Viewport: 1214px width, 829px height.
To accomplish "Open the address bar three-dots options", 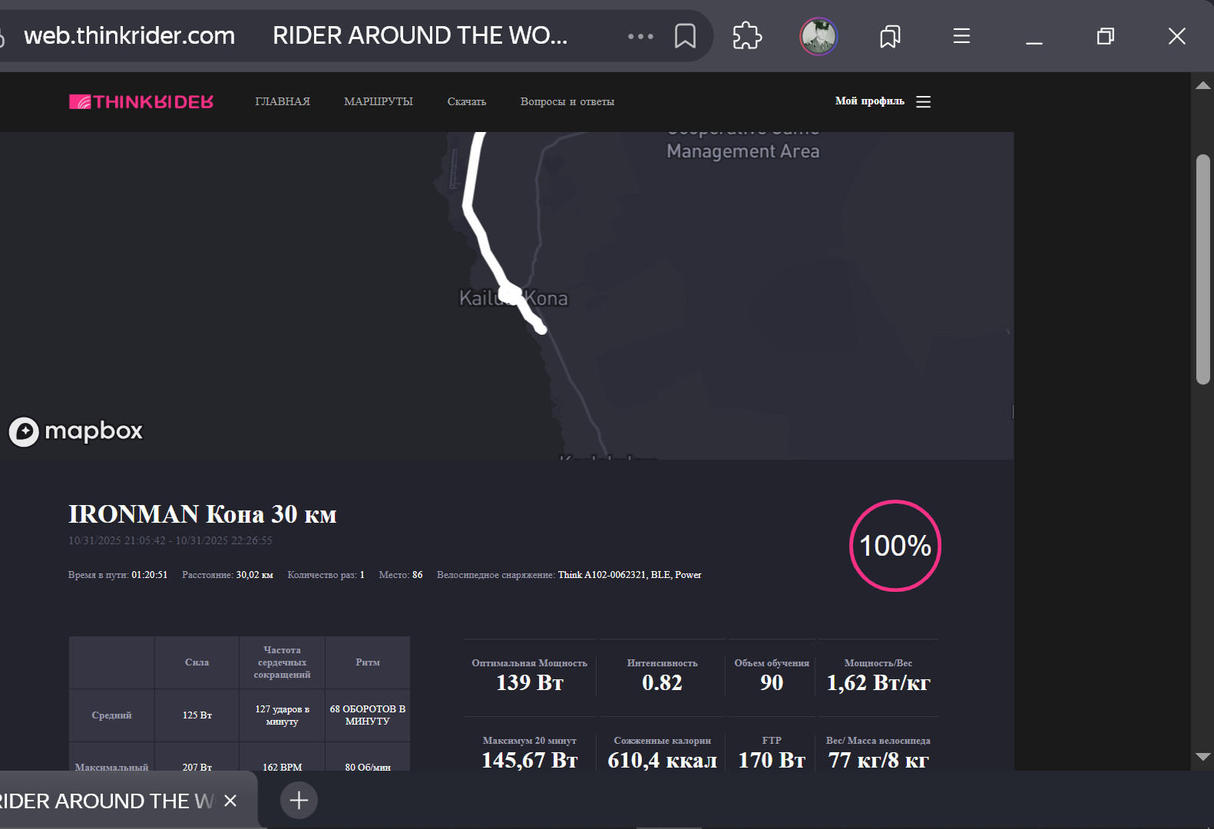I will point(640,36).
